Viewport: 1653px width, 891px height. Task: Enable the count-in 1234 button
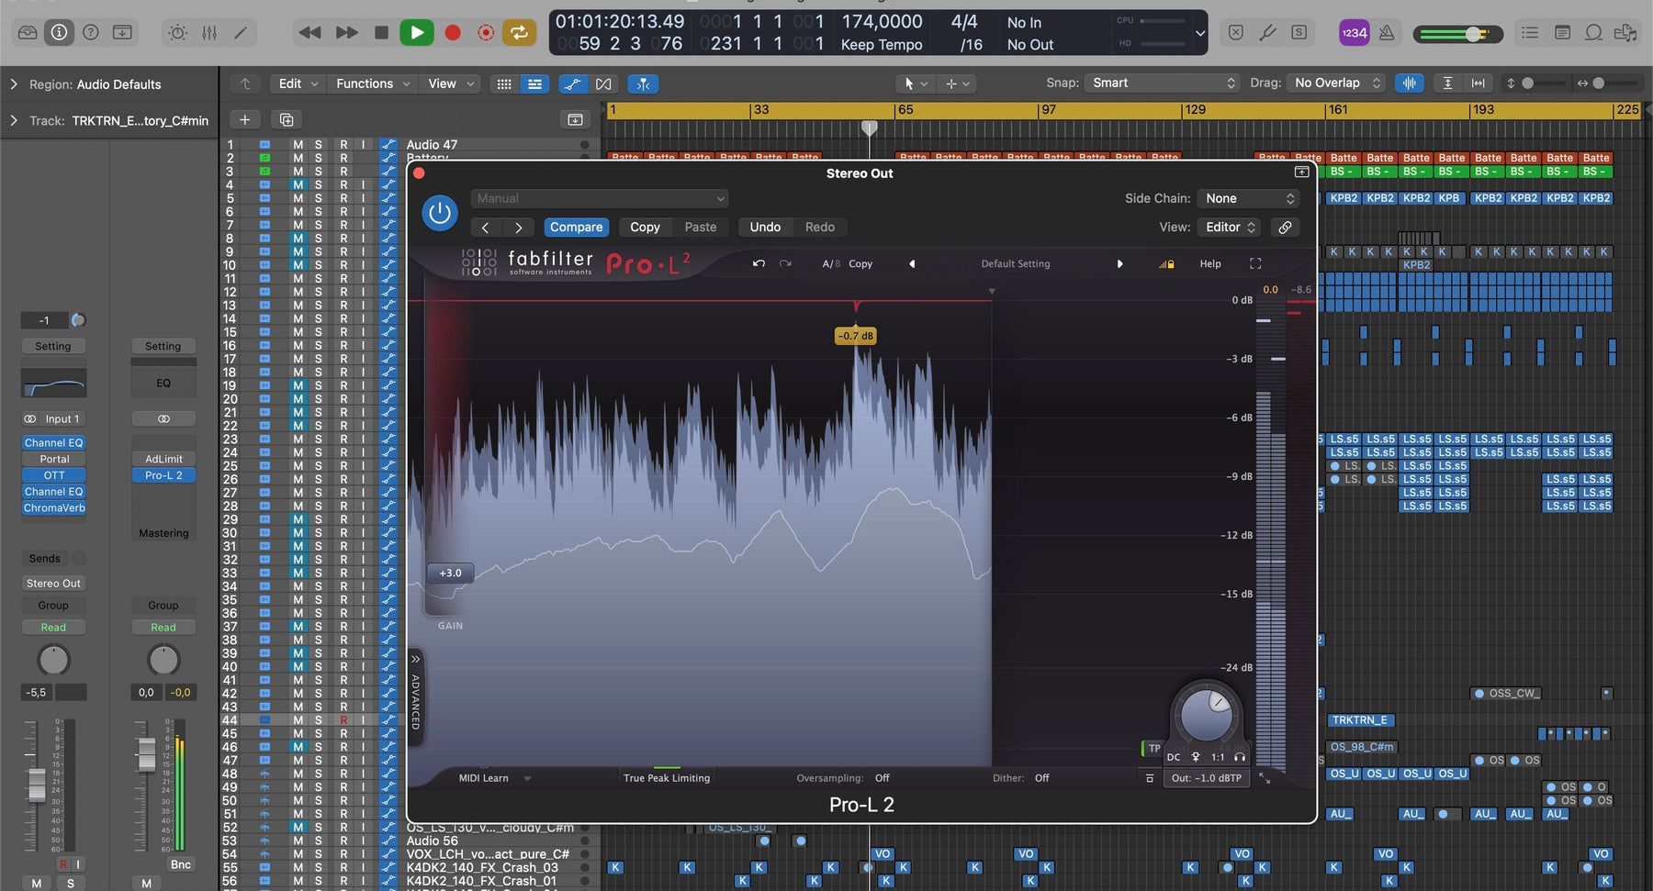1354,33
